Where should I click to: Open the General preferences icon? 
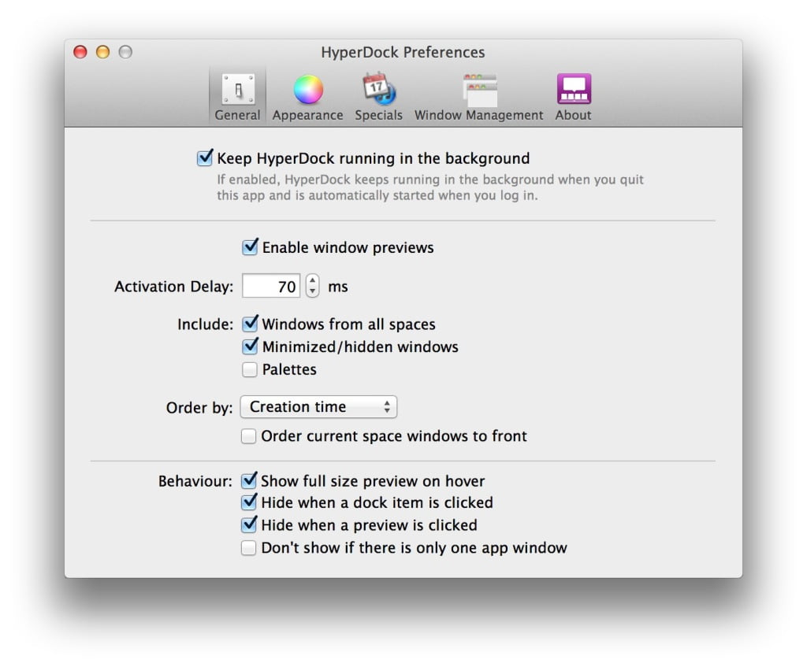click(x=237, y=90)
